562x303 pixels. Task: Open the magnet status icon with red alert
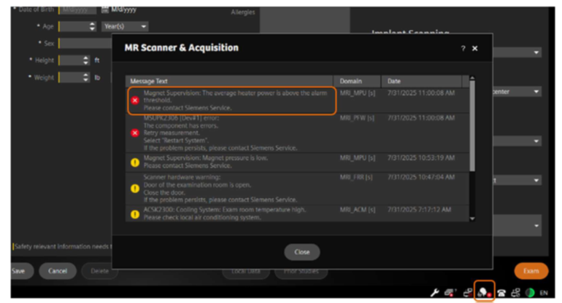[x=484, y=292]
